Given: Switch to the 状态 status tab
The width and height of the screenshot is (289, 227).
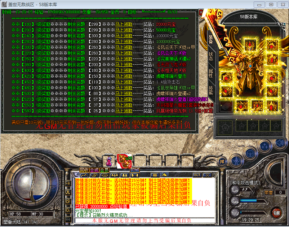Looking at the screenshot, I should (211, 56).
